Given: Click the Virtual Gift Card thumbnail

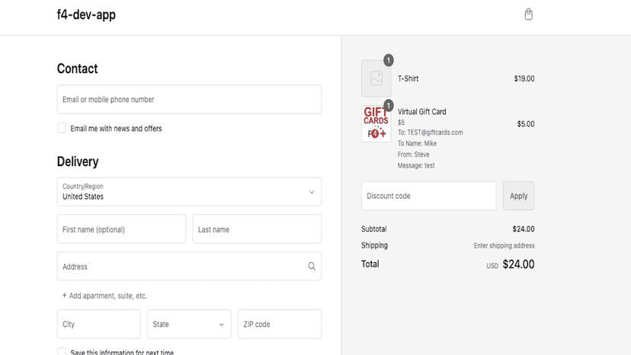Looking at the screenshot, I should pos(376,124).
